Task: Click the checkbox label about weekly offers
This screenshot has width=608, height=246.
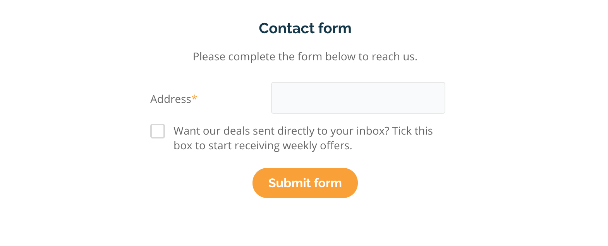Action: (x=303, y=138)
